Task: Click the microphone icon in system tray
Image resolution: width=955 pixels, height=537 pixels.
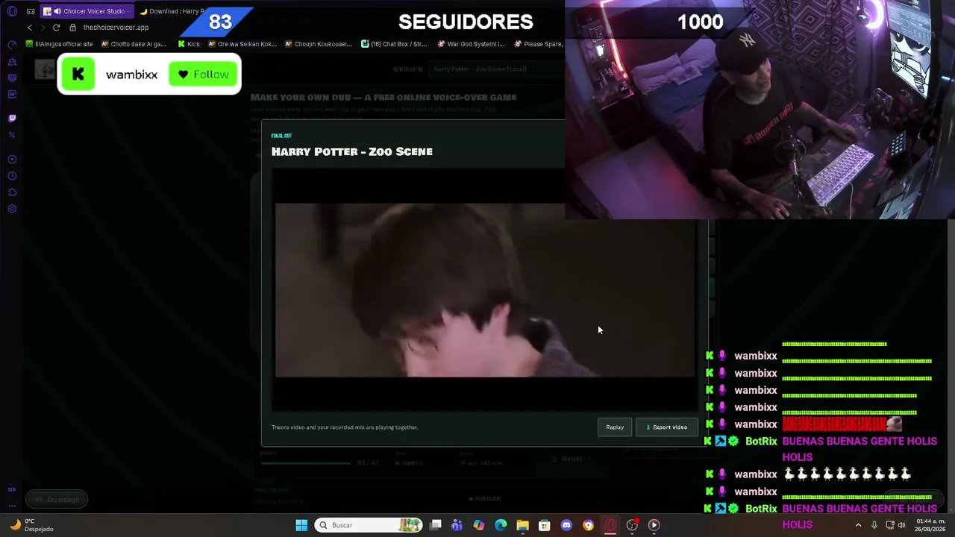Action: [874, 525]
